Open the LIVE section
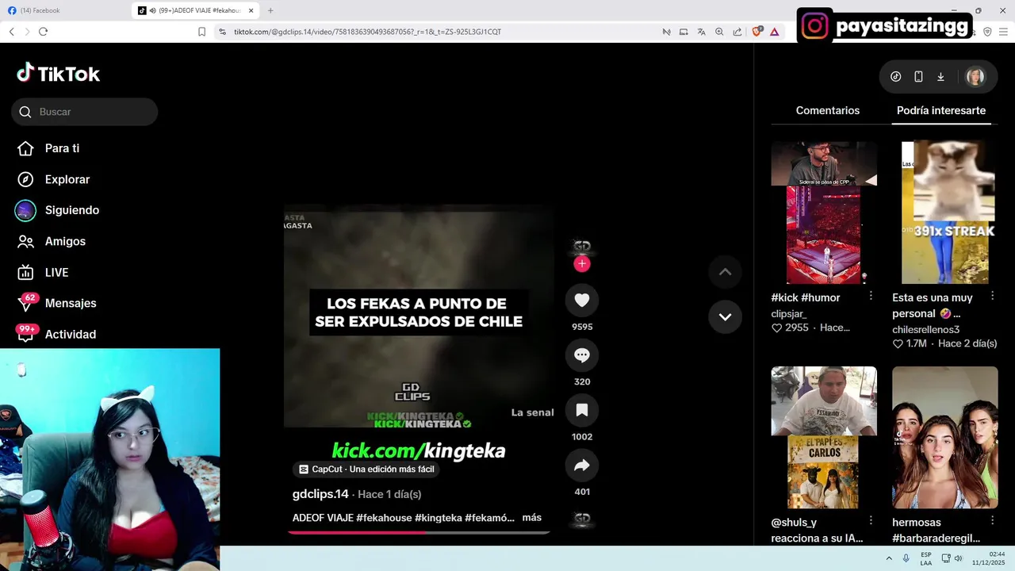 [43, 272]
